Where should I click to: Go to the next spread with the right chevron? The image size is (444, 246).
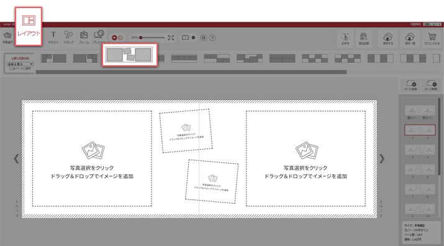(382, 158)
